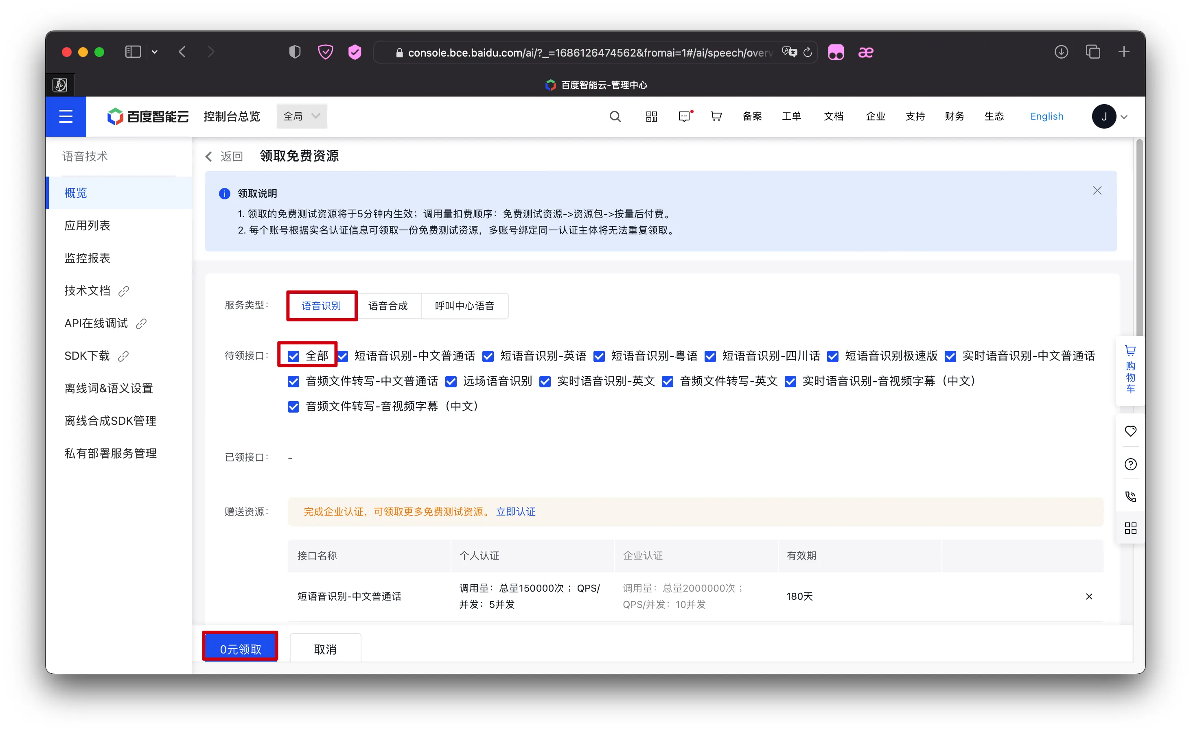
Task: Open the shopping cart icon in header
Action: point(716,116)
